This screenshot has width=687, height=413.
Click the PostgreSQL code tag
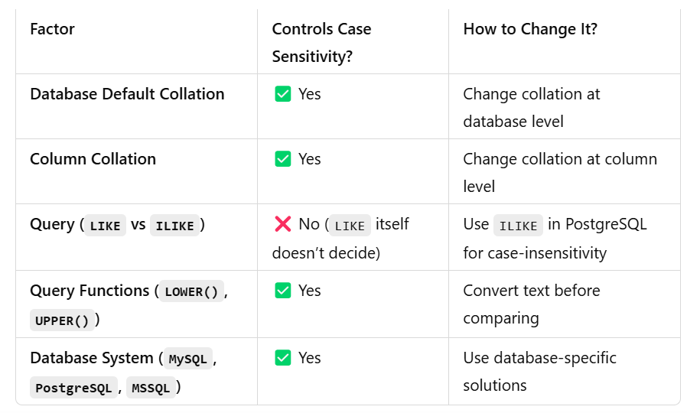[x=73, y=388]
